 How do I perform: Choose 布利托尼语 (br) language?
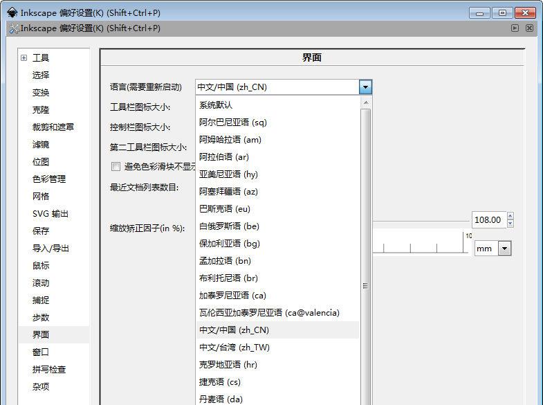click(277, 278)
